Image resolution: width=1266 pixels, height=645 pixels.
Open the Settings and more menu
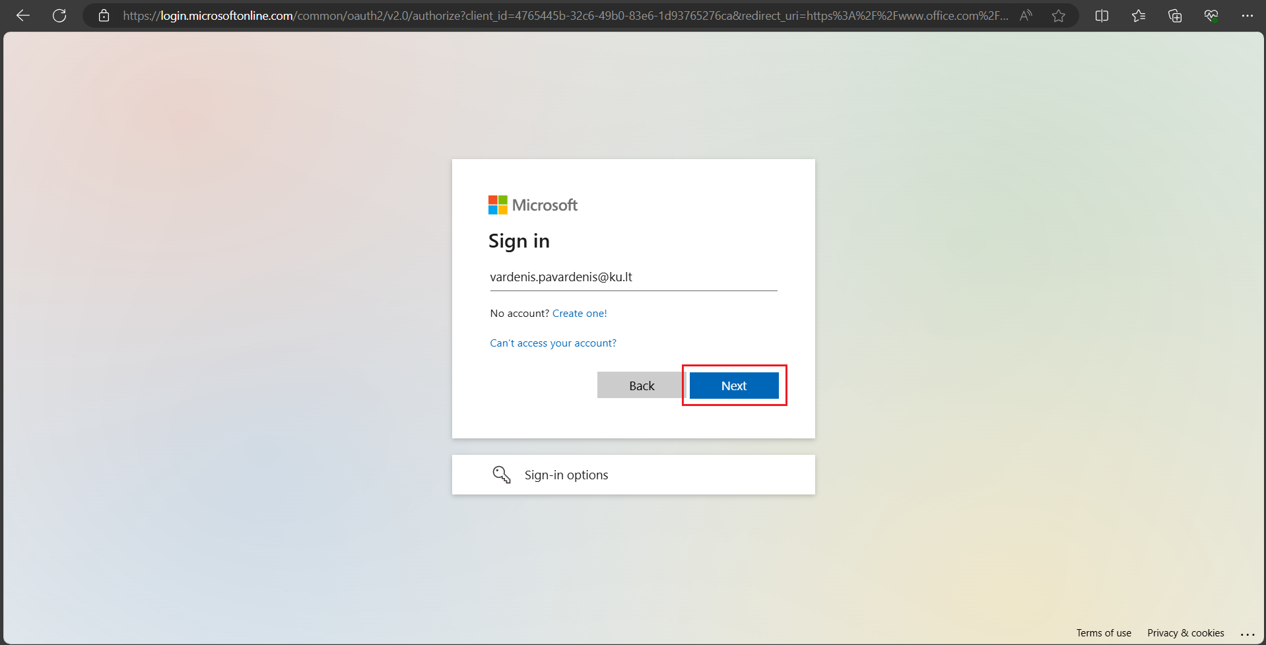(x=1248, y=15)
